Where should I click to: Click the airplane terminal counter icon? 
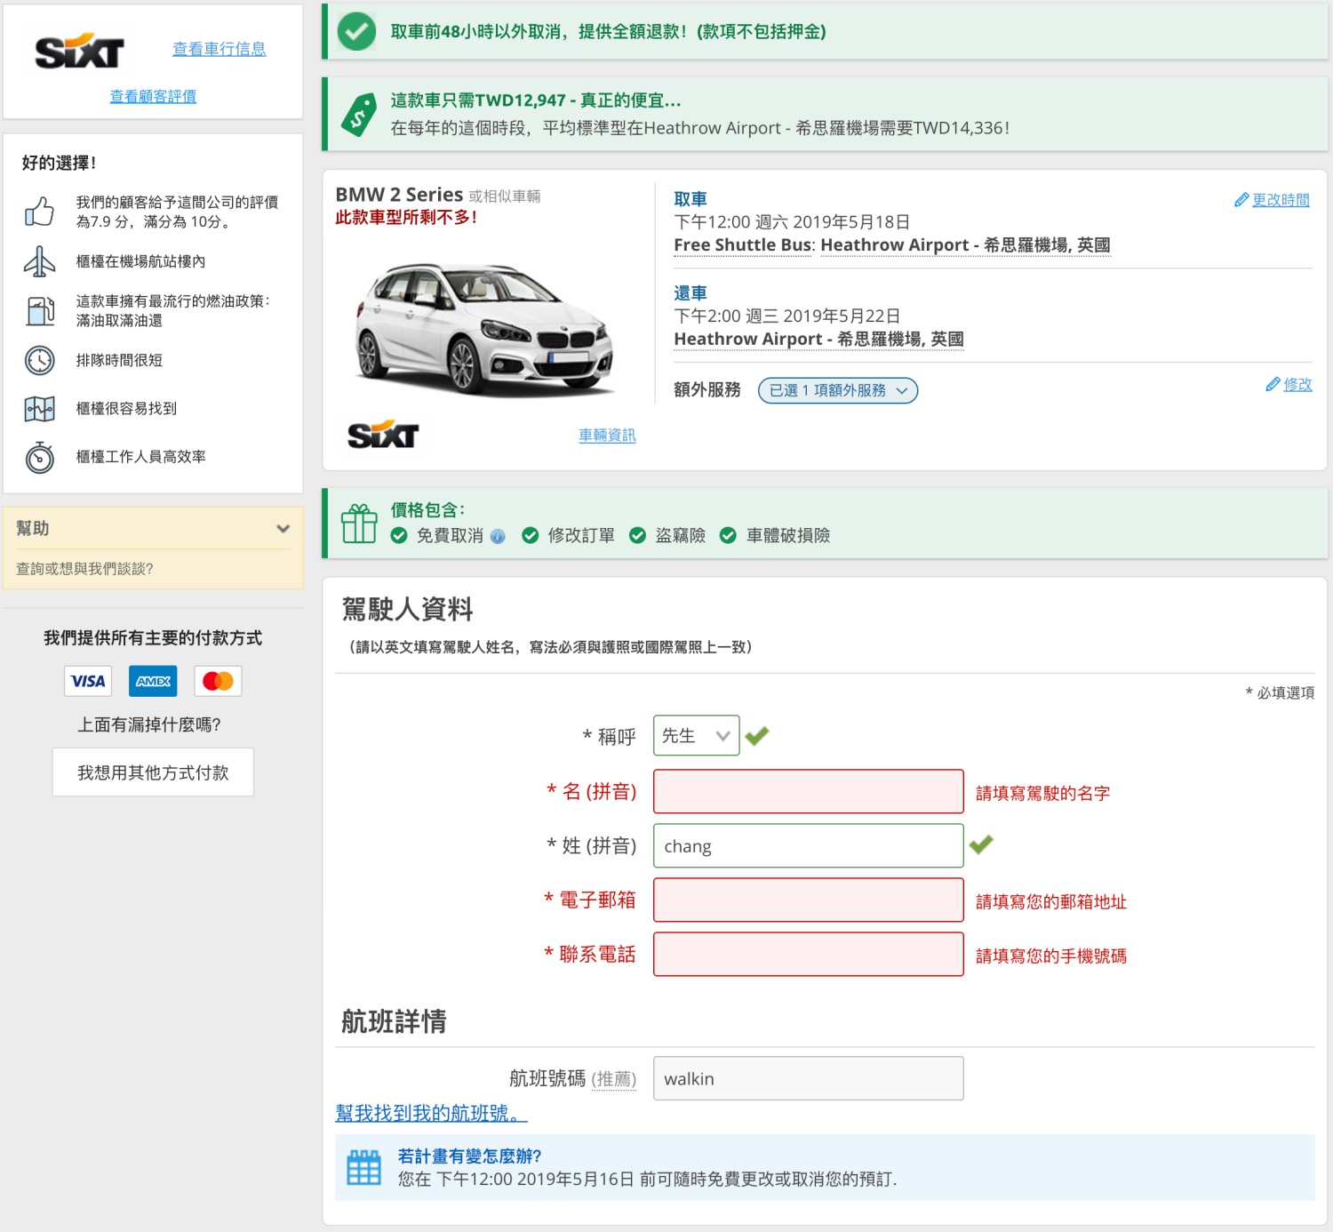[x=39, y=261]
